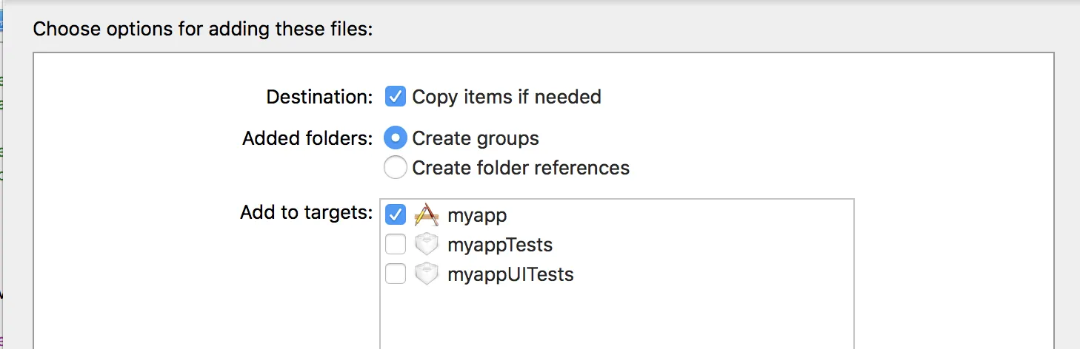Image resolution: width=1080 pixels, height=349 pixels.
Task: Select the Create groups radio button
Action: [396, 138]
